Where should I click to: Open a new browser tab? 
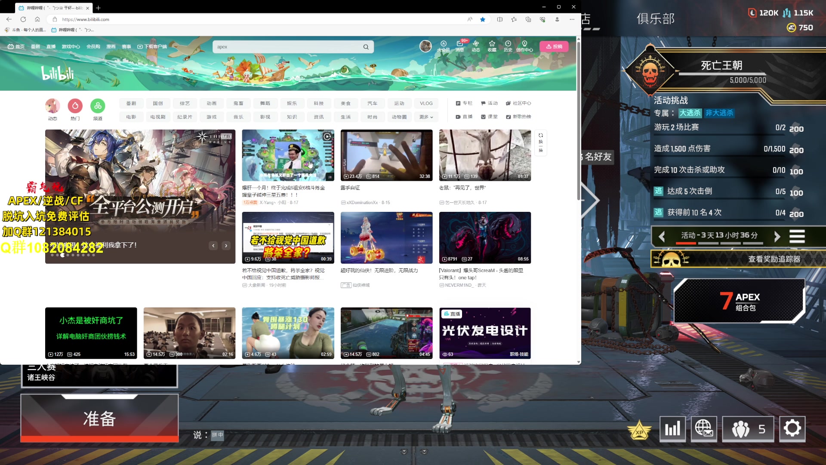[x=98, y=8]
